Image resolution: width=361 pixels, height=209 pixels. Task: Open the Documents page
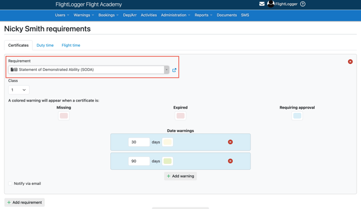[x=226, y=15]
